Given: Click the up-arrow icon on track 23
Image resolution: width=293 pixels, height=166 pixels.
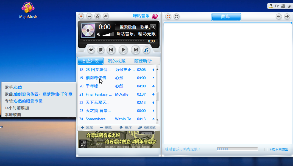Looking at the screenshot, I should 153,111.
